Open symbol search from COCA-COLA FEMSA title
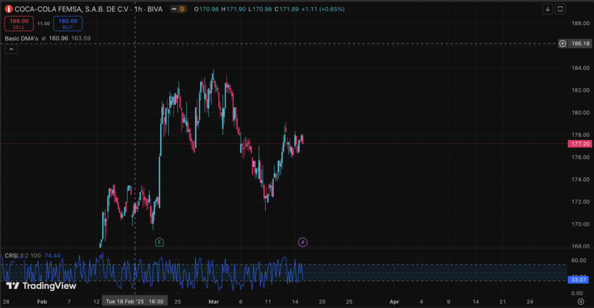 tap(88, 9)
